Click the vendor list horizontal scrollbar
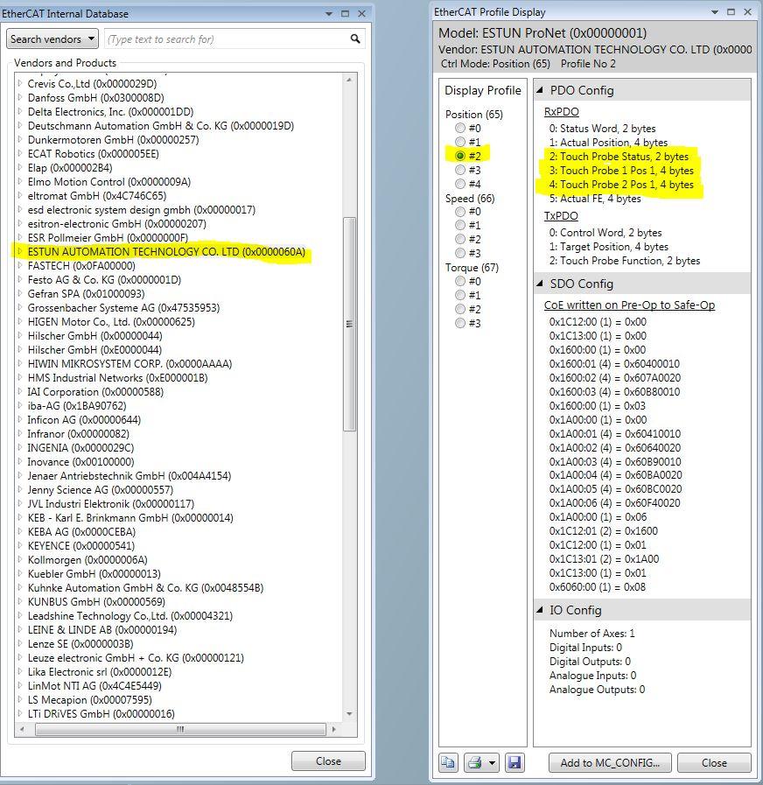Viewport: 763px width, 785px height. coord(180,730)
